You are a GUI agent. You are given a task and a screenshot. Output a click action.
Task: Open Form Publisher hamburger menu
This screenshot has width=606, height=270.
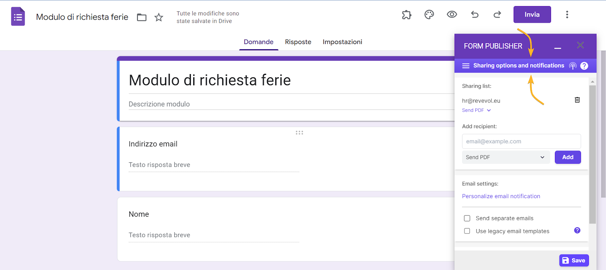pos(466,66)
